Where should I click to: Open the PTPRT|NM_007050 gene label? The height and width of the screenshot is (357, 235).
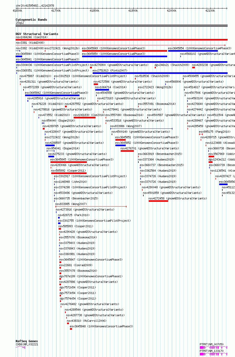[x=211, y=344]
